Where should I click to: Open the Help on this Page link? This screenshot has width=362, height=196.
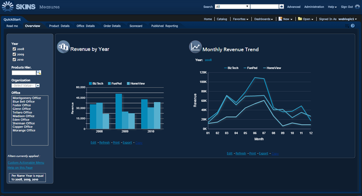pos(20,168)
